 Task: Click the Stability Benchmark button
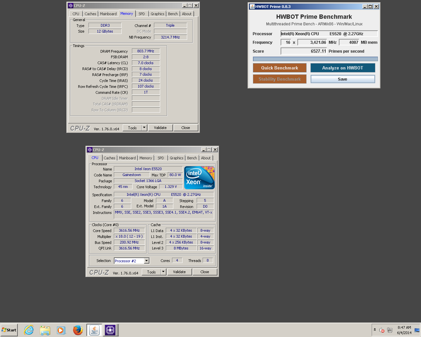(x=280, y=79)
